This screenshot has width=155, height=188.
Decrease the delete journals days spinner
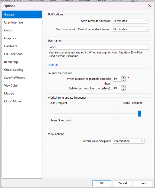[123, 90]
